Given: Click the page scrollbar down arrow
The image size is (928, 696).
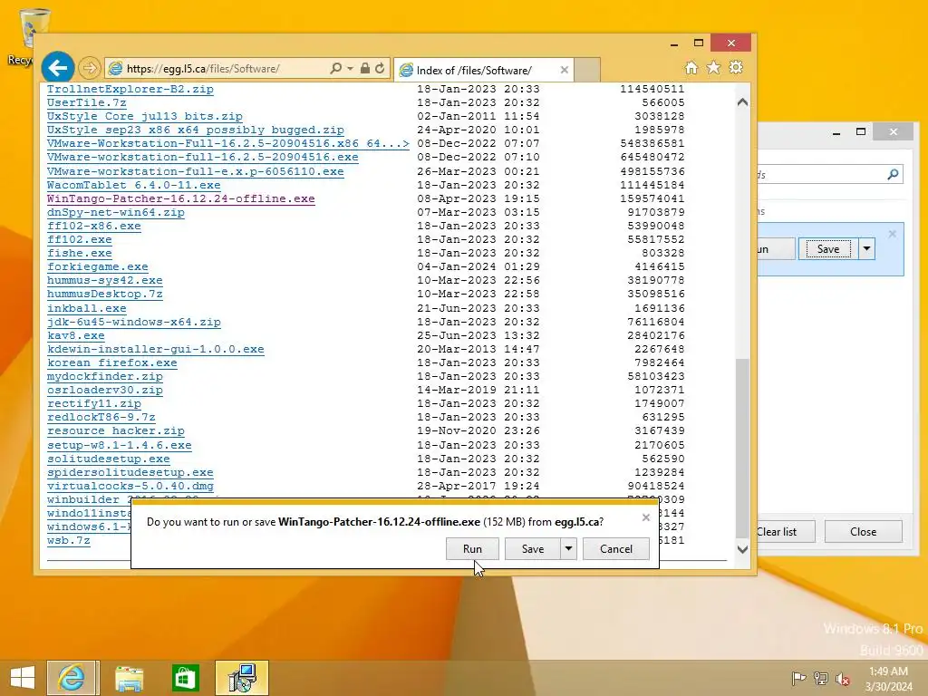Looking at the screenshot, I should click(x=742, y=550).
